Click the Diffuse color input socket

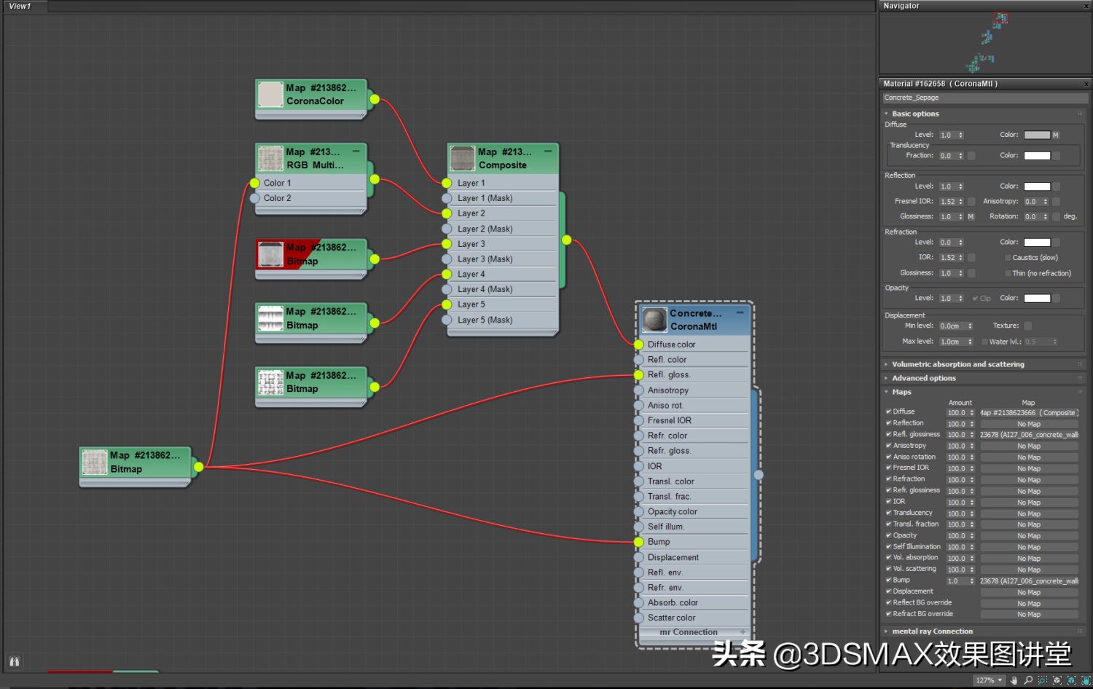(638, 344)
